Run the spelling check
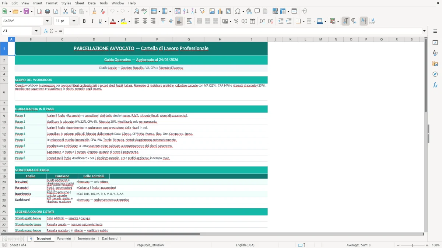The image size is (442, 248). (144, 11)
